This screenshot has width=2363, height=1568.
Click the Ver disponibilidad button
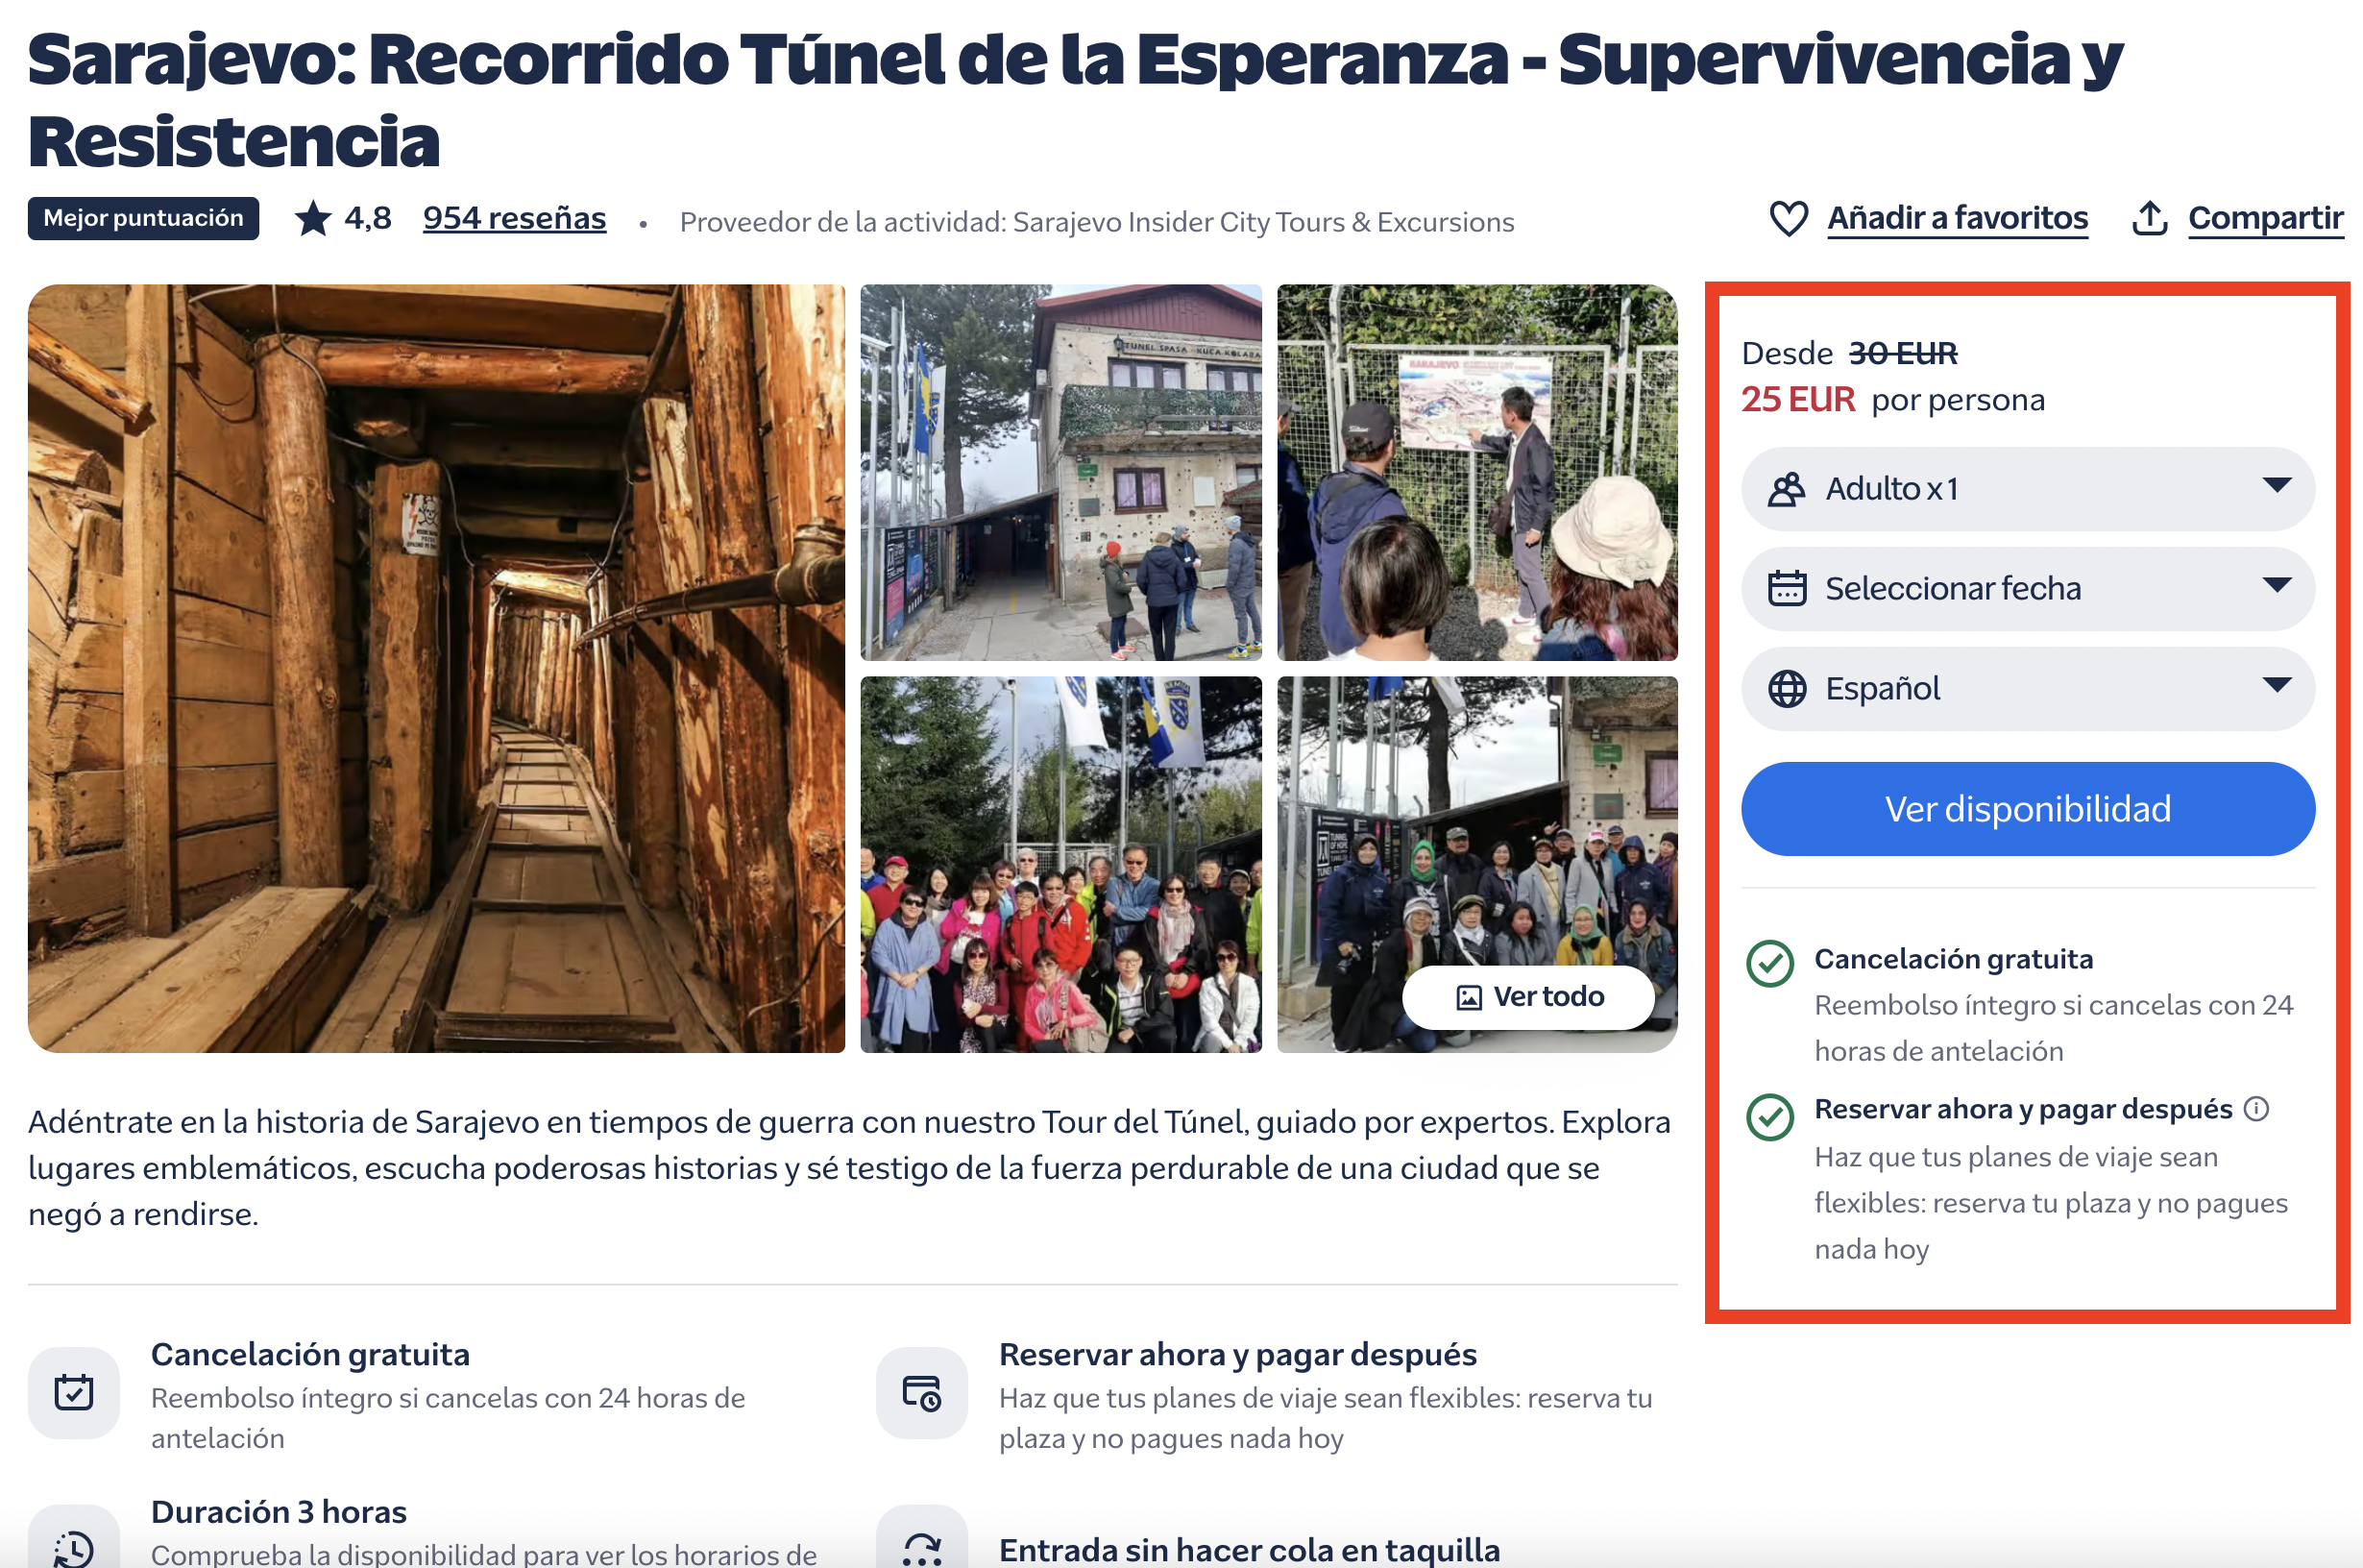point(2027,809)
